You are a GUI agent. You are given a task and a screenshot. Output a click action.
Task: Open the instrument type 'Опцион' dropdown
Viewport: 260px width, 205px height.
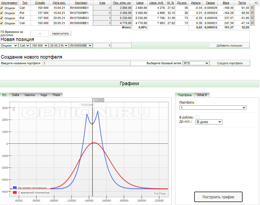tap(9, 45)
